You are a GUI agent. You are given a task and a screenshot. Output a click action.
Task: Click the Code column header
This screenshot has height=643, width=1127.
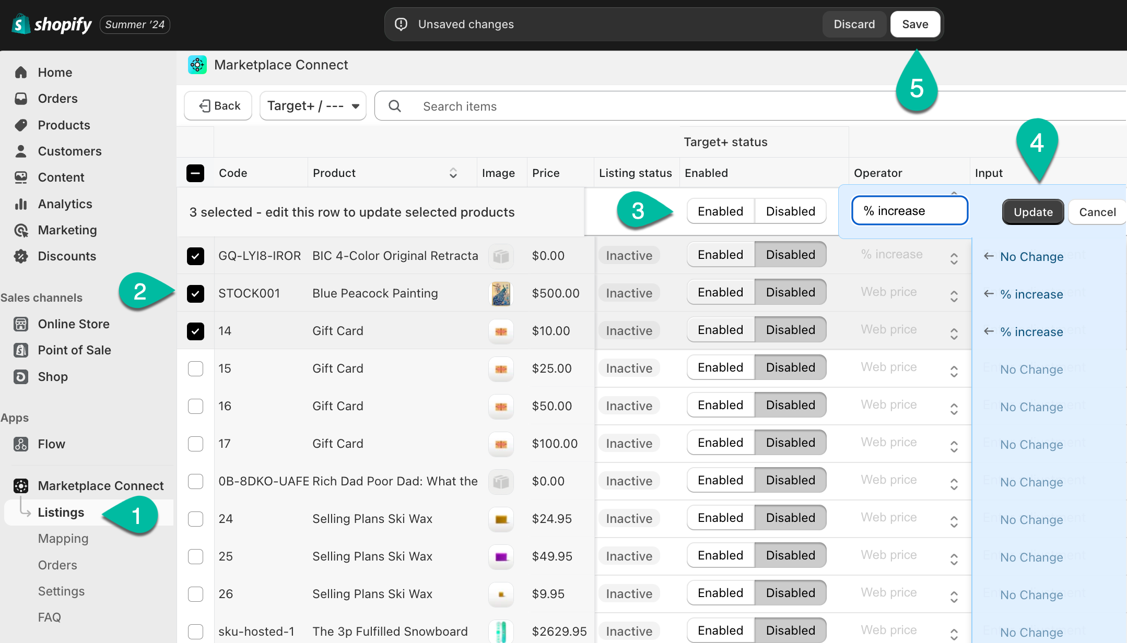click(x=233, y=173)
